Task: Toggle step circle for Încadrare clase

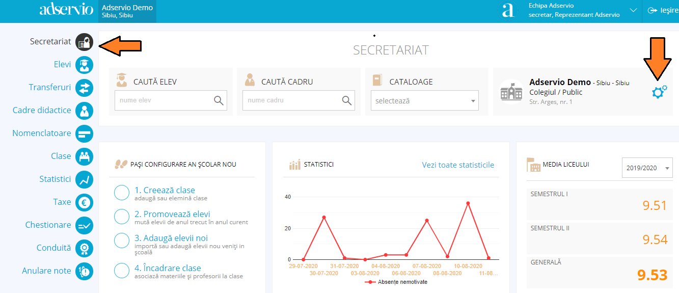Action: [x=122, y=270]
